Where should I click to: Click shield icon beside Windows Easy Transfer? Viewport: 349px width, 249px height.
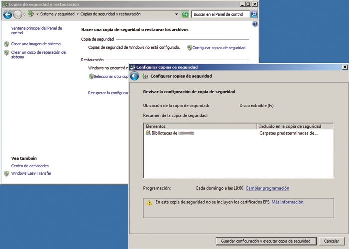[6, 174]
